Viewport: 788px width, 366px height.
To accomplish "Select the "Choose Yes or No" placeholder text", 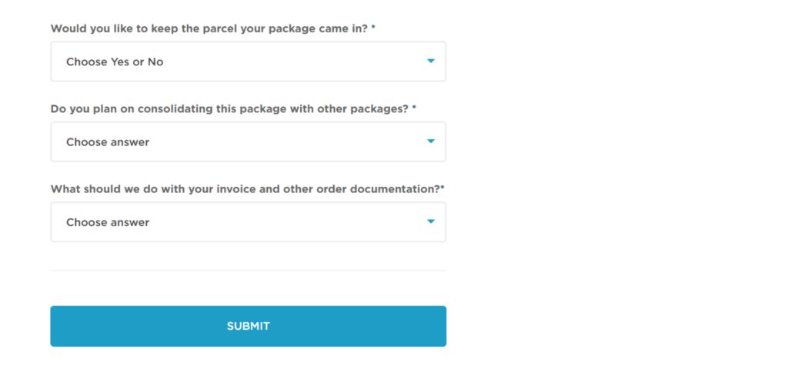I will point(115,62).
